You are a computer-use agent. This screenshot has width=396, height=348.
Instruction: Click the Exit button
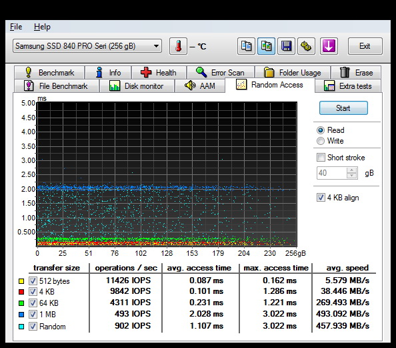tap(365, 46)
